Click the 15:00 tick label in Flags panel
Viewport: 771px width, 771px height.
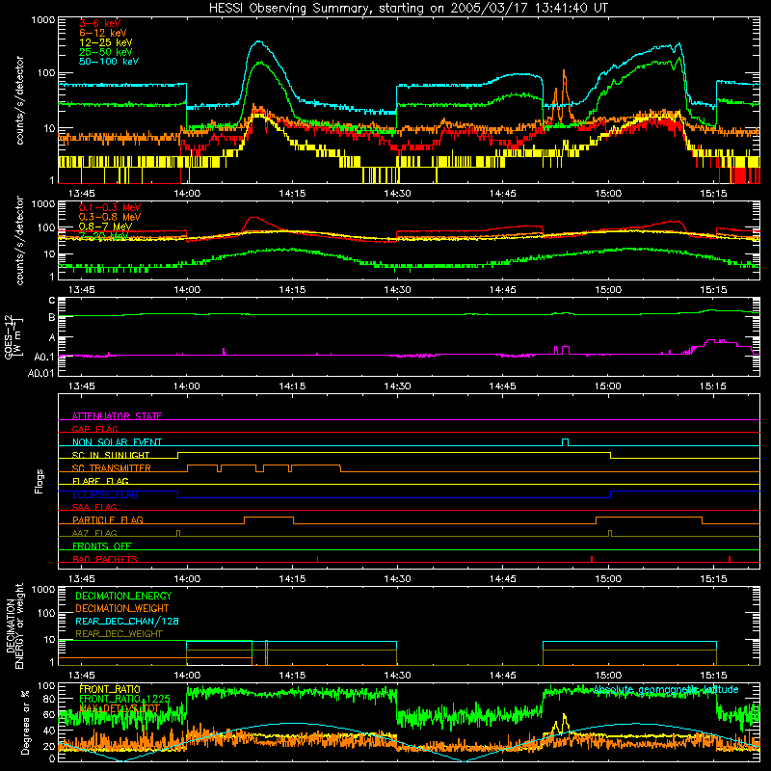pos(608,579)
